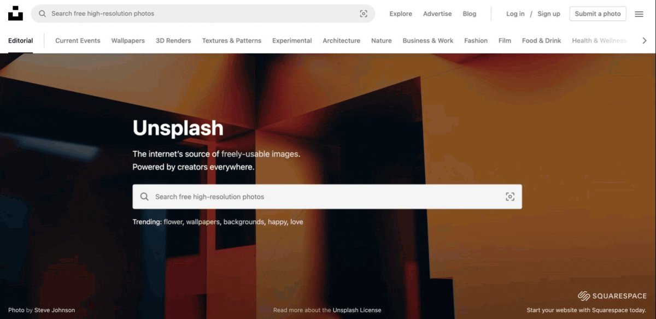This screenshot has width=656, height=319.
Task: Click trending term backgrounds
Action: pyautogui.click(x=244, y=222)
